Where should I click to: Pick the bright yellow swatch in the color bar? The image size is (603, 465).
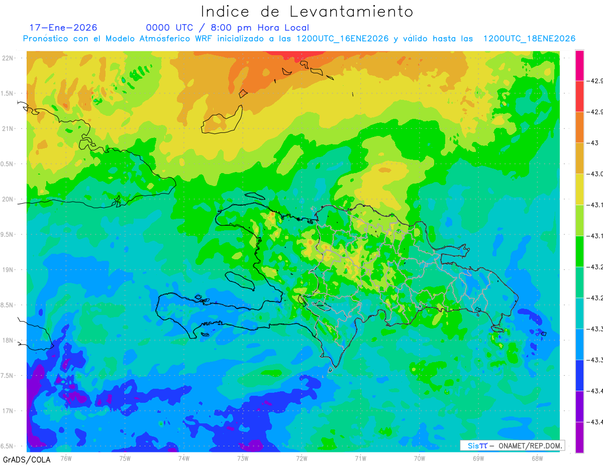(579, 189)
